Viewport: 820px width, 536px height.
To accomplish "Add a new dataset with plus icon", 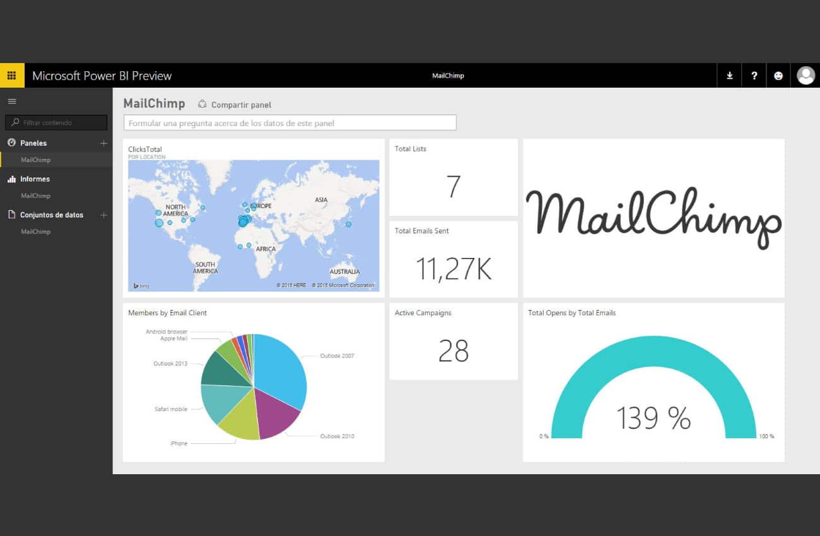I will click(104, 215).
